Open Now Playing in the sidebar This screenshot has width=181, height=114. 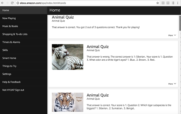pyautogui.click(x=24, y=18)
